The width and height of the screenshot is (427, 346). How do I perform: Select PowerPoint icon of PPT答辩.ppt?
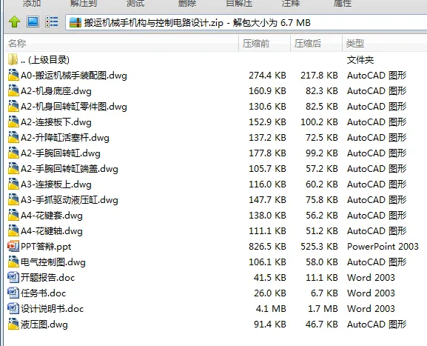pos(13,246)
